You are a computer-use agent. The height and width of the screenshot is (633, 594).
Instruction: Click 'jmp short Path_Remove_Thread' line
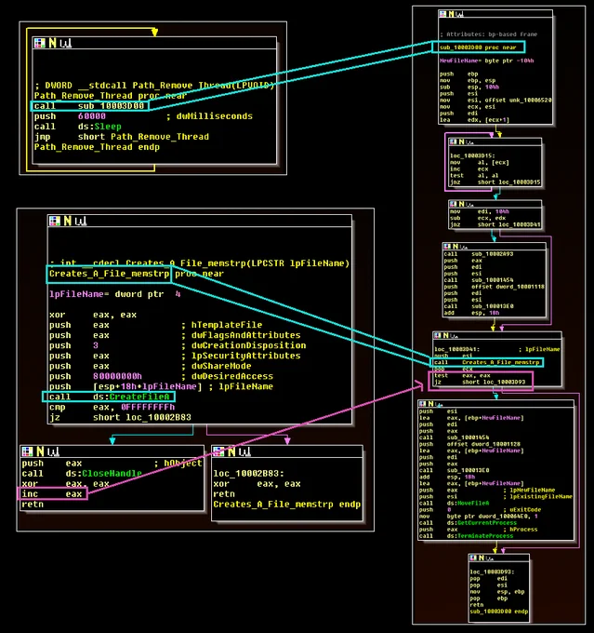[122, 137]
